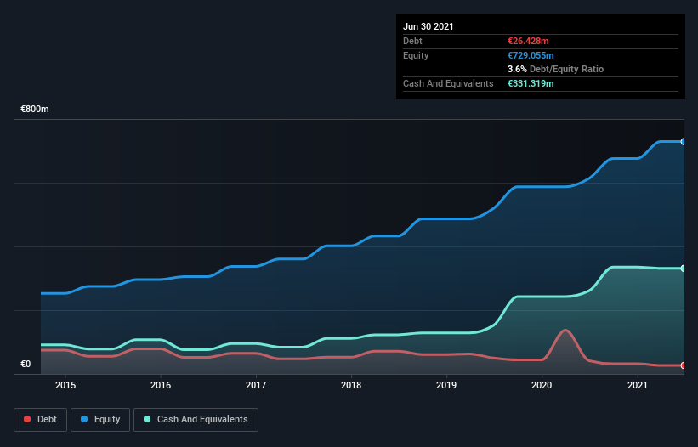The height and width of the screenshot is (447, 698).
Task: Click the debt spike peak in 2020
Action: 565,331
